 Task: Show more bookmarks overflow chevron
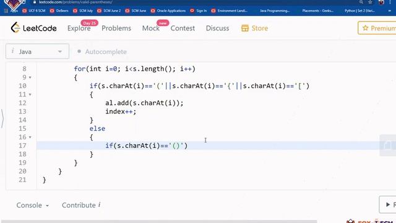(x=390, y=11)
